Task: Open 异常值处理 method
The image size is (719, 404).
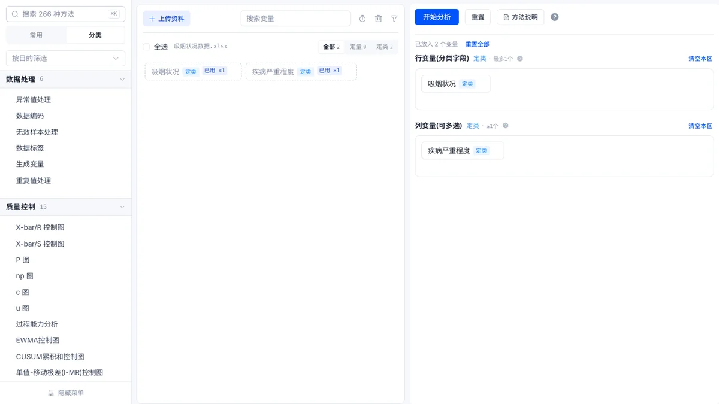Action: coord(34,100)
